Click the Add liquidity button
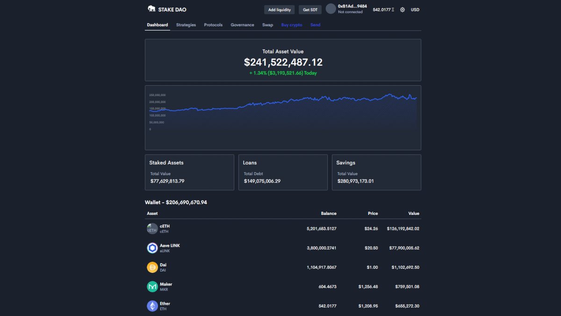The image size is (561, 316). [x=279, y=9]
